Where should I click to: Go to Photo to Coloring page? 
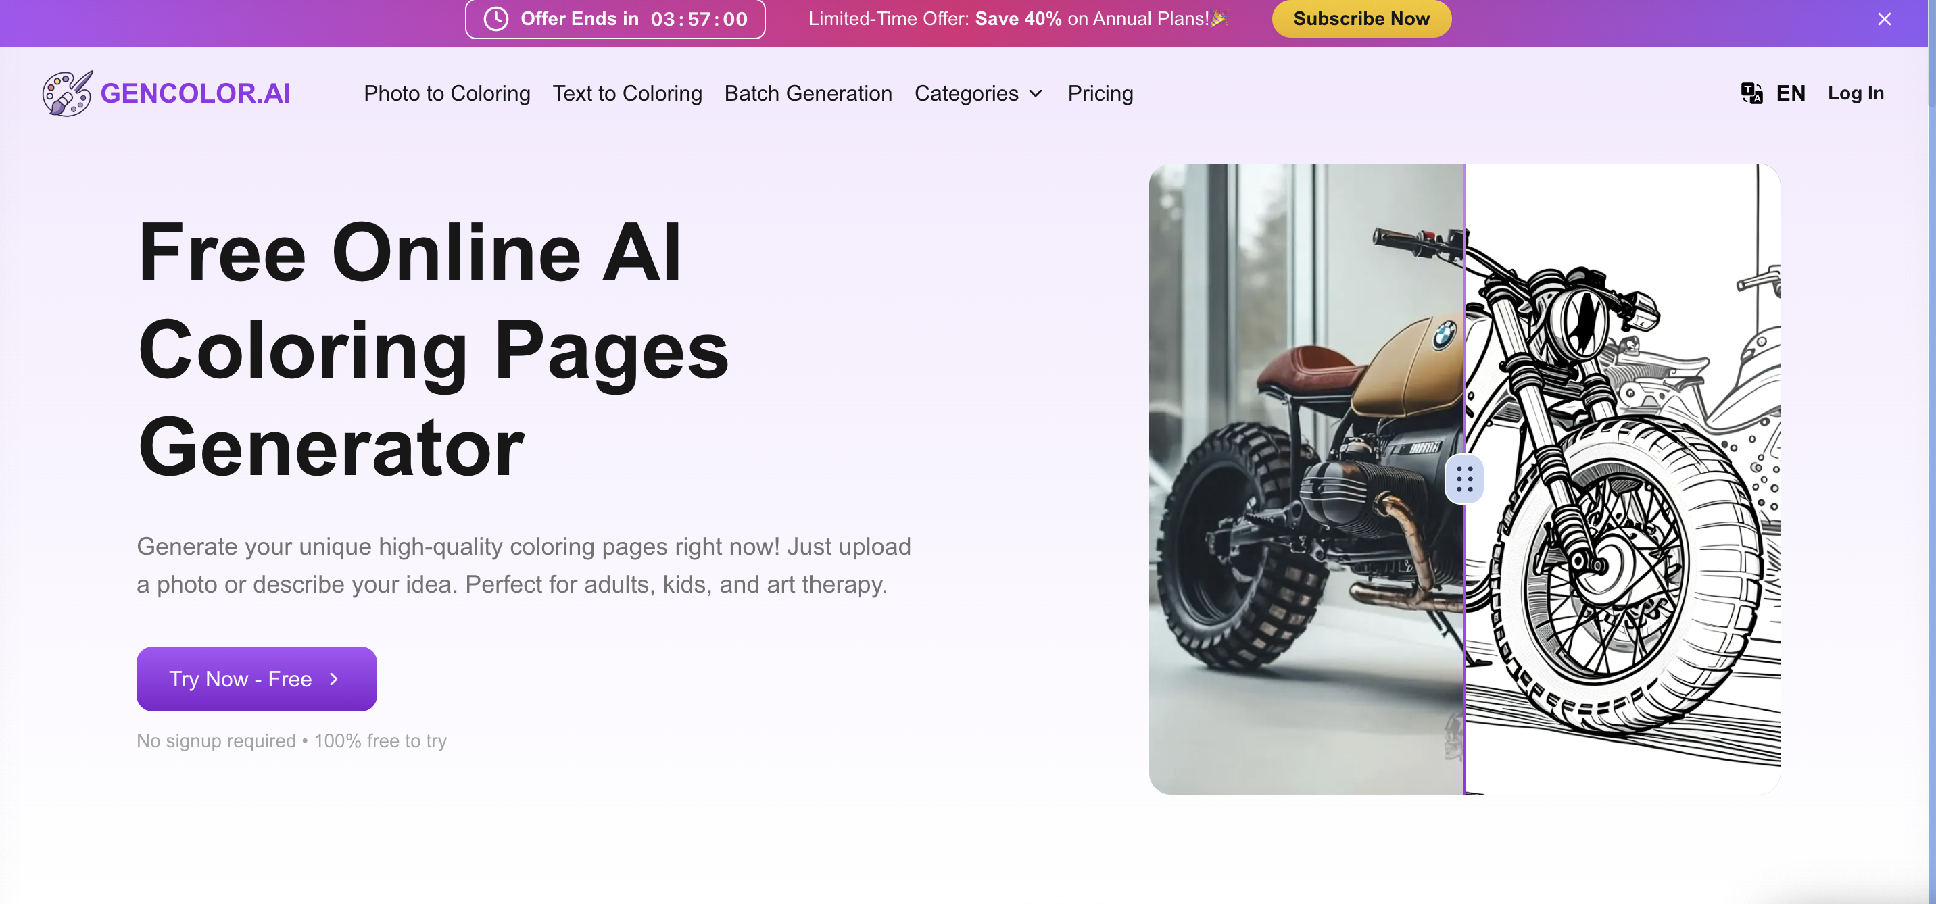[x=446, y=93]
